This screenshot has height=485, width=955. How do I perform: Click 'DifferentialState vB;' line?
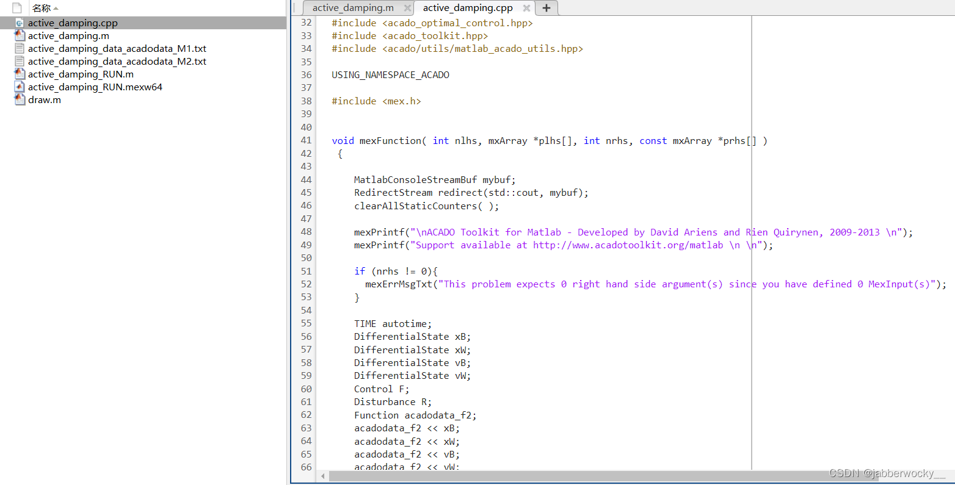412,363
